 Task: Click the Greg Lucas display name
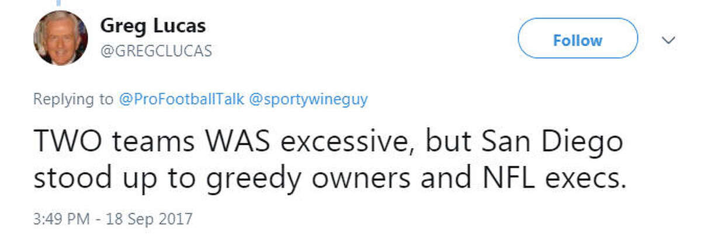point(153,26)
